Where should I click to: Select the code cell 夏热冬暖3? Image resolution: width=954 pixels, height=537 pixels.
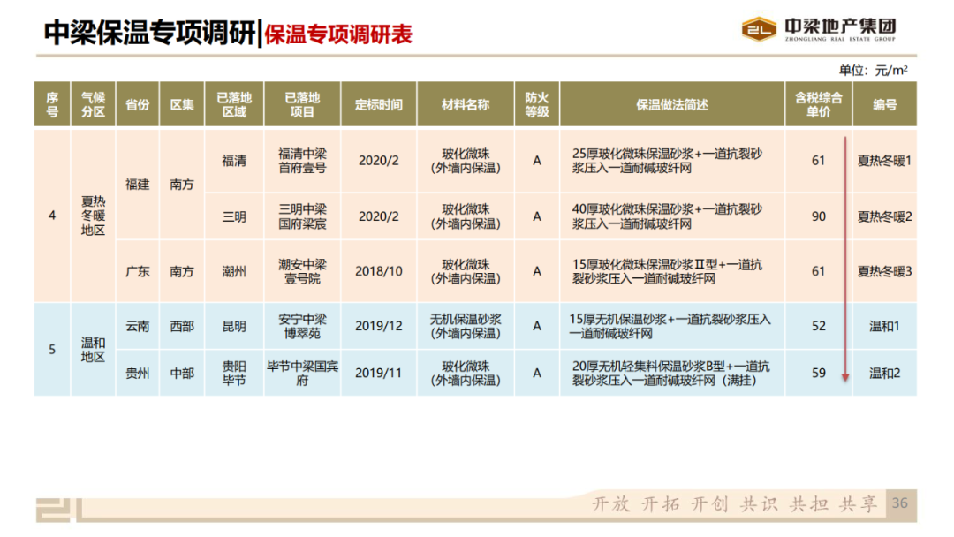pos(884,271)
